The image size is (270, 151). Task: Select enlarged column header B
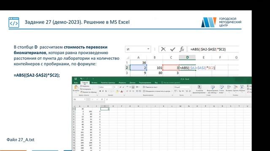[155, 57]
